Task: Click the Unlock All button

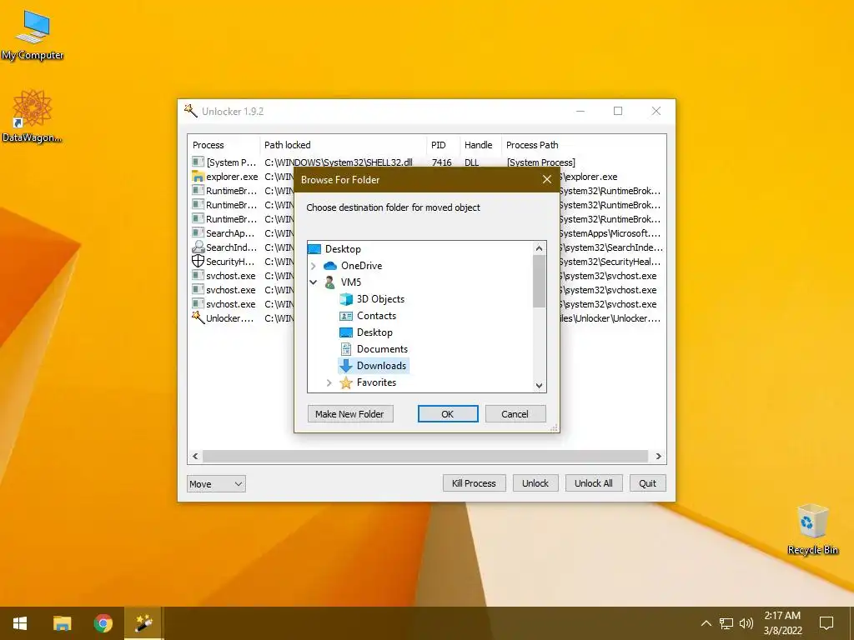Action: point(594,483)
